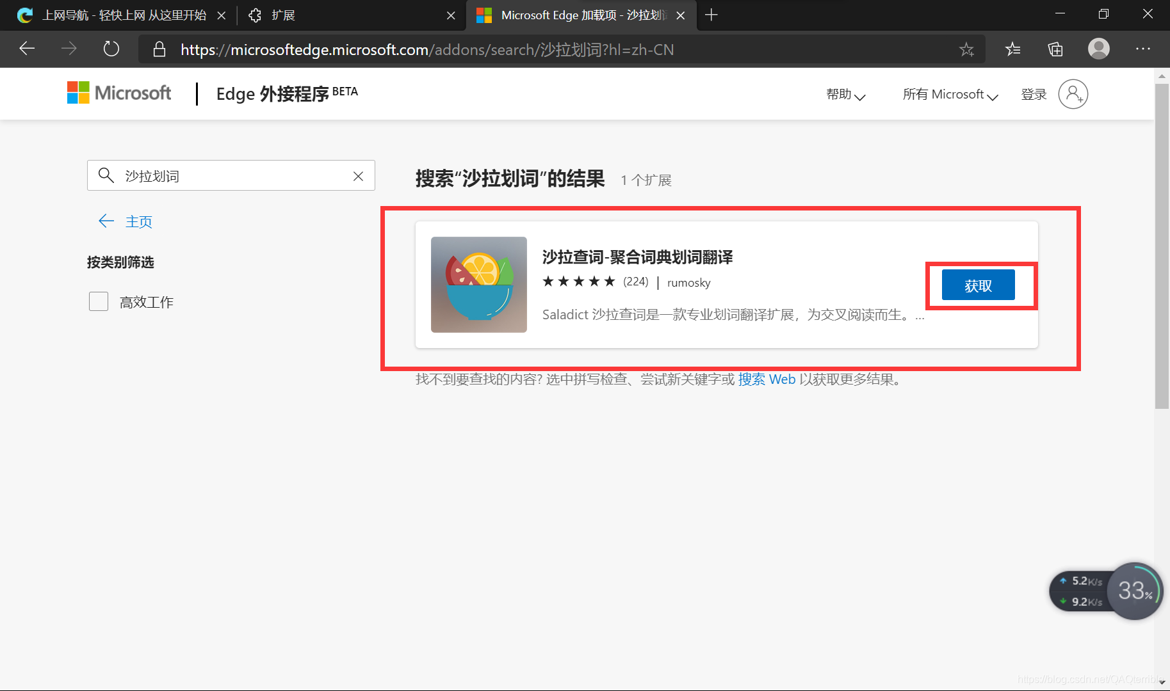Expand the 帮助 dropdown
1170x691 pixels.
click(x=846, y=94)
